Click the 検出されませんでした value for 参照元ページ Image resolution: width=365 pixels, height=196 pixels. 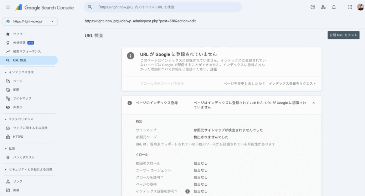click(211, 137)
